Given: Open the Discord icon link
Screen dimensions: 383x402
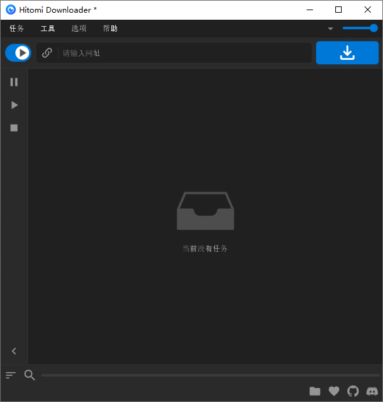Looking at the screenshot, I should [372, 391].
